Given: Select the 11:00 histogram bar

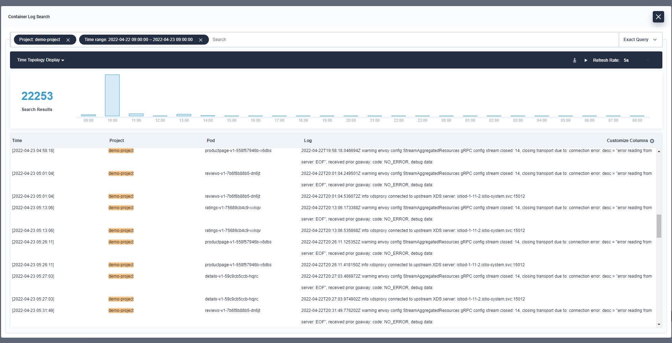Looking at the screenshot, I should click(136, 115).
